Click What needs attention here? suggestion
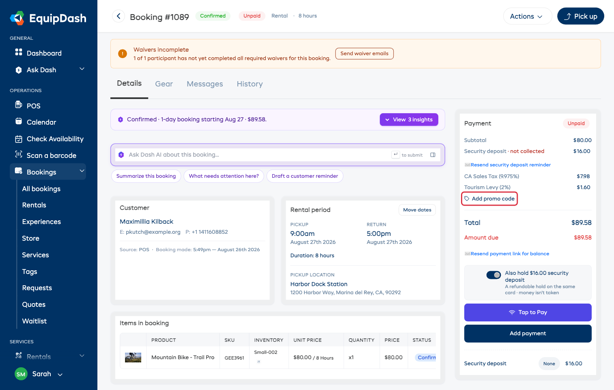 224,176
